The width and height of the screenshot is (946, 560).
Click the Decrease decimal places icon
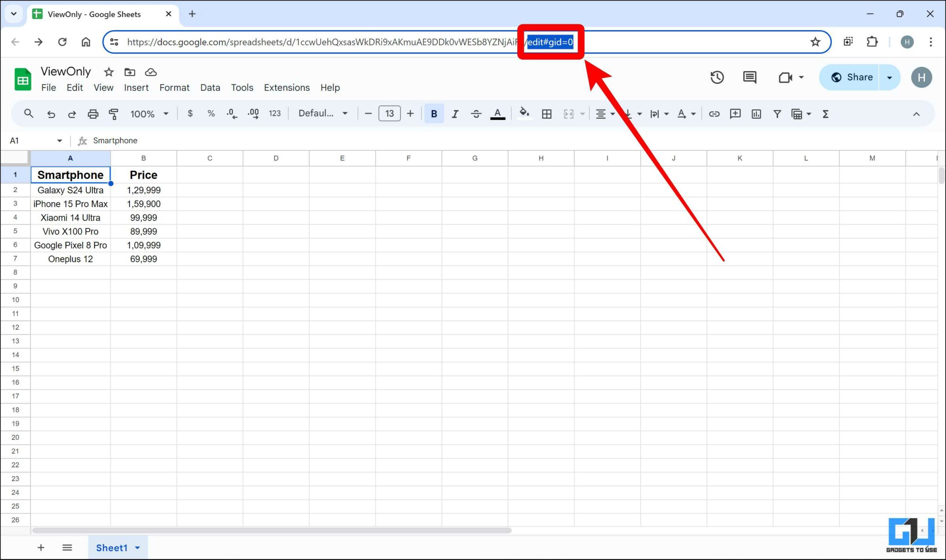pyautogui.click(x=231, y=113)
